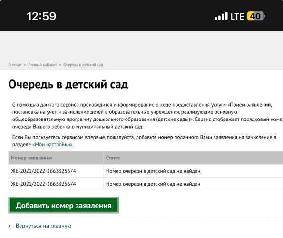The height and width of the screenshot is (238, 283).
Task: Follow the Вернуться на главную link
Action: [43, 226]
